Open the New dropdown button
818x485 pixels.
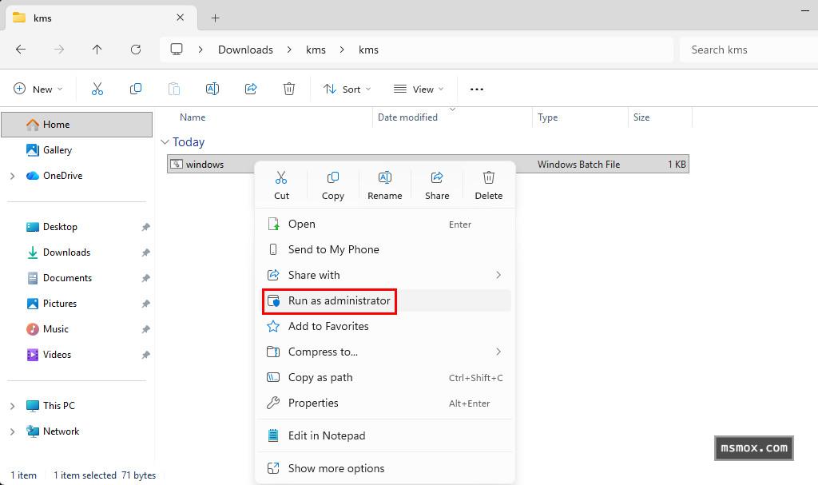pyautogui.click(x=38, y=89)
